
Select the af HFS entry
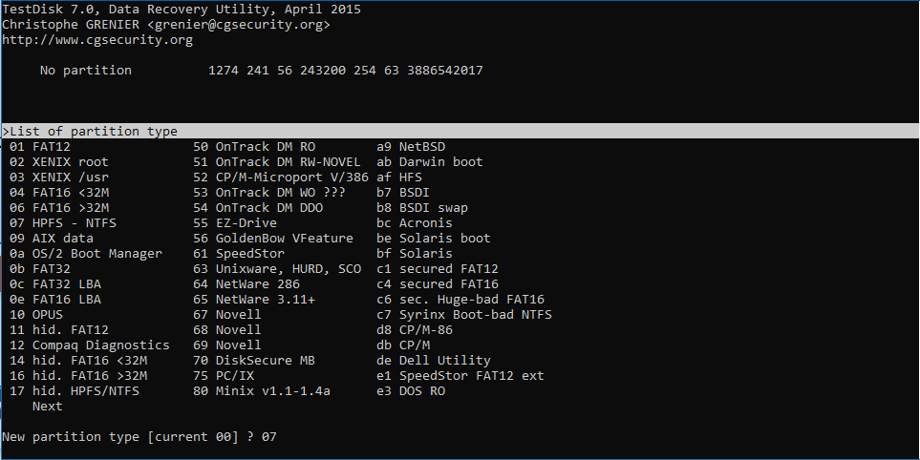point(399,177)
